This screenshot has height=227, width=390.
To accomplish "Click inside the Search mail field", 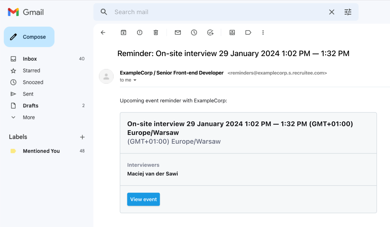I will (202, 12).
